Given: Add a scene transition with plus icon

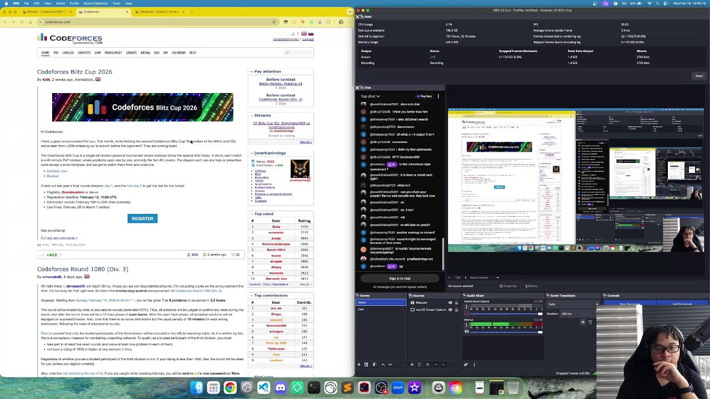Looking at the screenshot, I should (583, 322).
